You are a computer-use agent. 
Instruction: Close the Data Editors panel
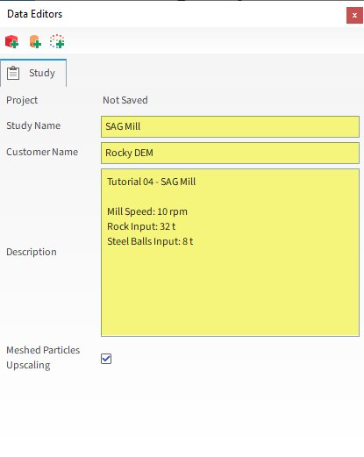click(x=354, y=16)
